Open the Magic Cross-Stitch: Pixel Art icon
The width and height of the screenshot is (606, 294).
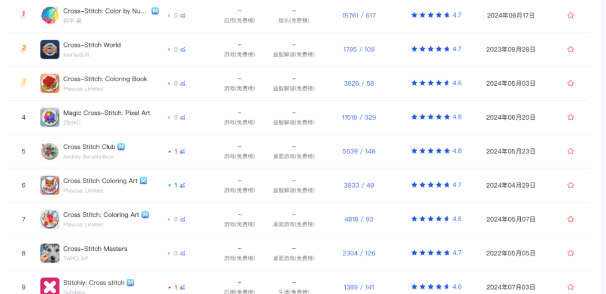[50, 117]
